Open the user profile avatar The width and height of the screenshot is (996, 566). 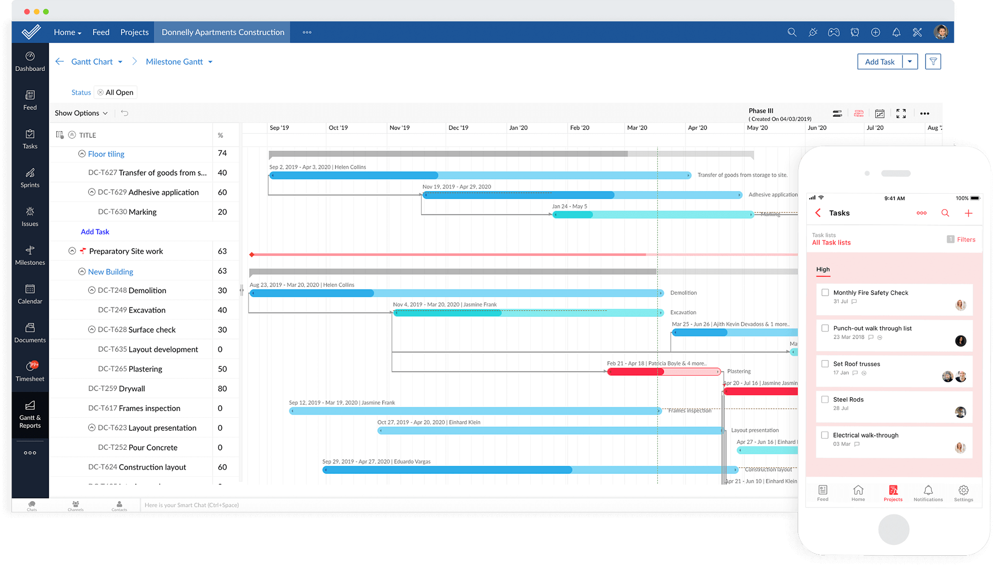tap(941, 32)
